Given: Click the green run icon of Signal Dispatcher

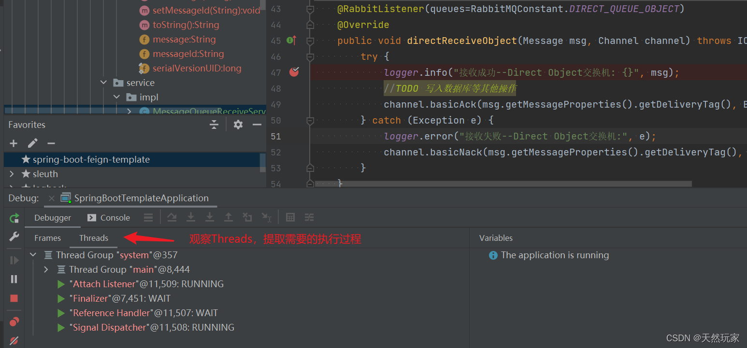Looking at the screenshot, I should pos(61,327).
